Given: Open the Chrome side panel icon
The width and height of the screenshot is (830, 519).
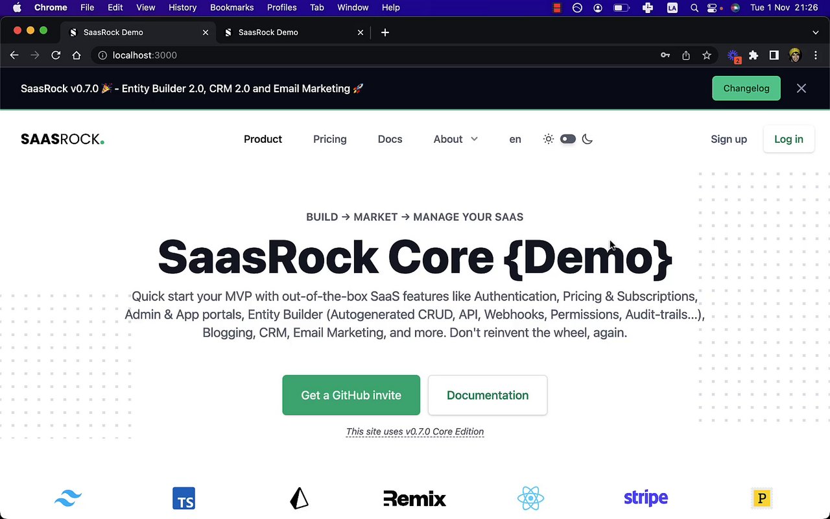Looking at the screenshot, I should tap(774, 55).
